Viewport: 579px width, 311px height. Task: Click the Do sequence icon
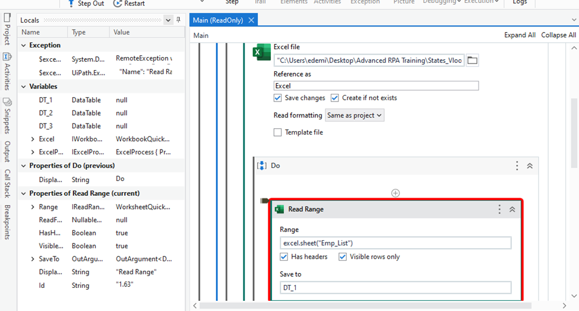point(261,165)
